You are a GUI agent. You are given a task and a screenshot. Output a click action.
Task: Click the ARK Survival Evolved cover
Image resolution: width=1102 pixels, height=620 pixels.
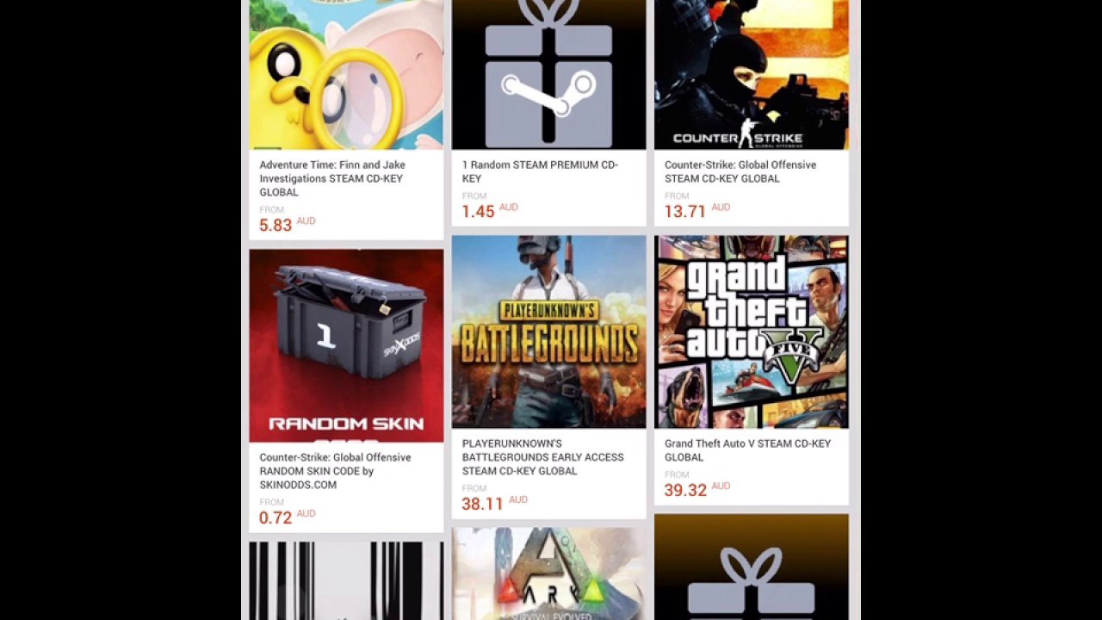pos(548,573)
